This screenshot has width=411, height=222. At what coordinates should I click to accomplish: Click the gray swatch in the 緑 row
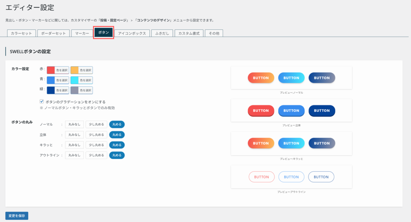(75, 90)
